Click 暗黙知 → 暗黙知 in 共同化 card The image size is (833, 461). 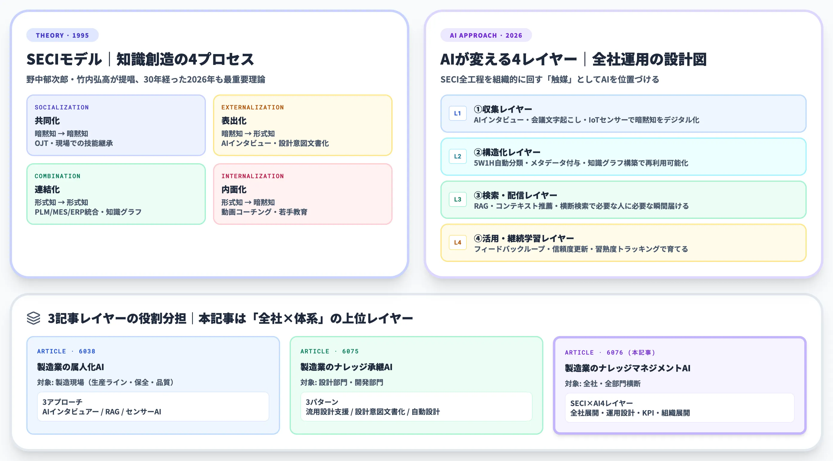pos(61,133)
